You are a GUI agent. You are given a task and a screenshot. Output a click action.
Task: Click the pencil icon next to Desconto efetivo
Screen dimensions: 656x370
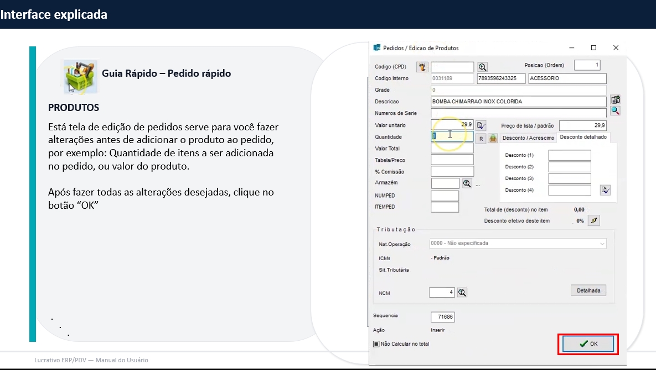[x=594, y=220]
